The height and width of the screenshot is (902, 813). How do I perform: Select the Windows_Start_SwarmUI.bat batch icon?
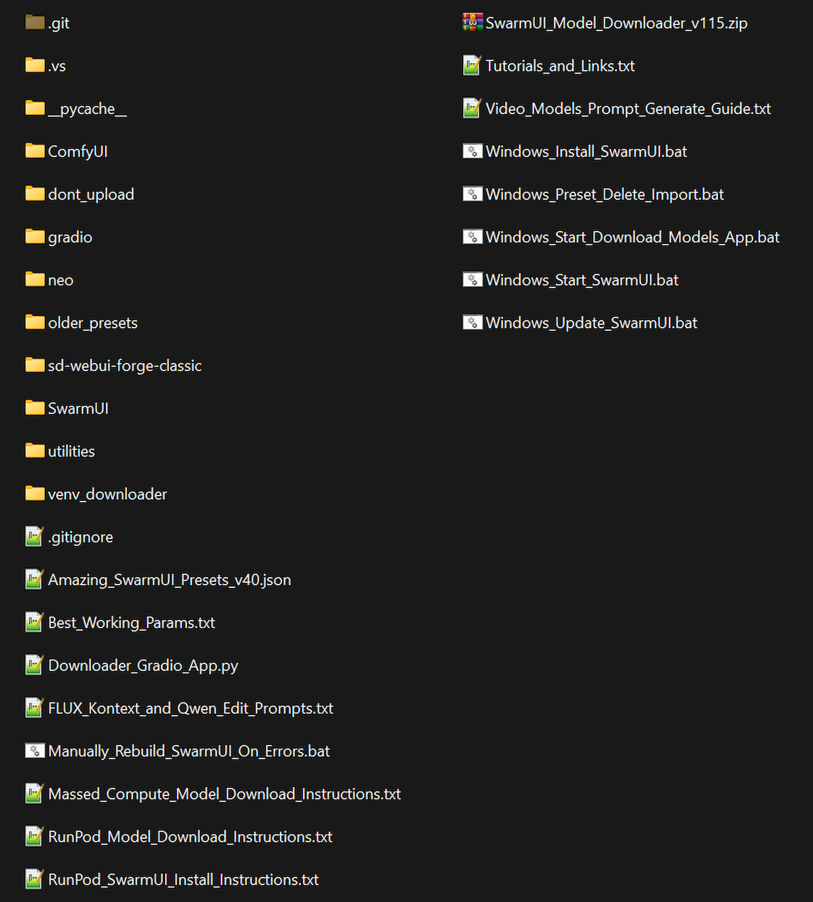[x=473, y=280]
